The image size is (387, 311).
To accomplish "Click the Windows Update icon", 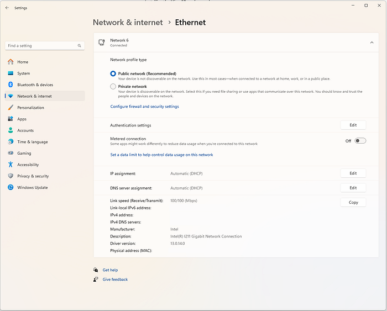I will [x=11, y=188].
